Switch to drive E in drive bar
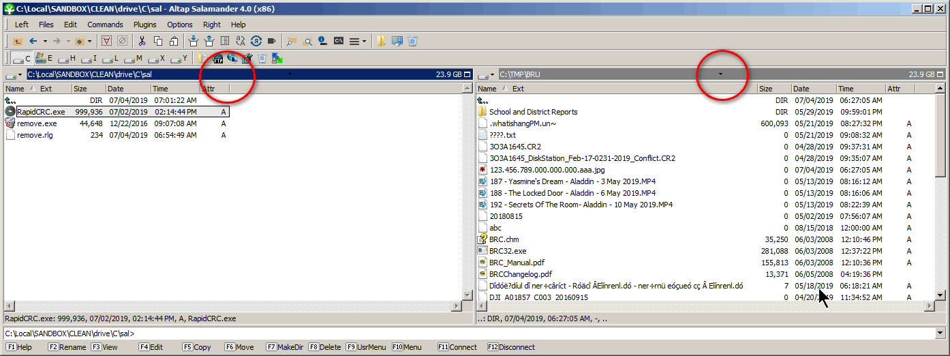Image resolution: width=950 pixels, height=356 pixels. pos(44,59)
